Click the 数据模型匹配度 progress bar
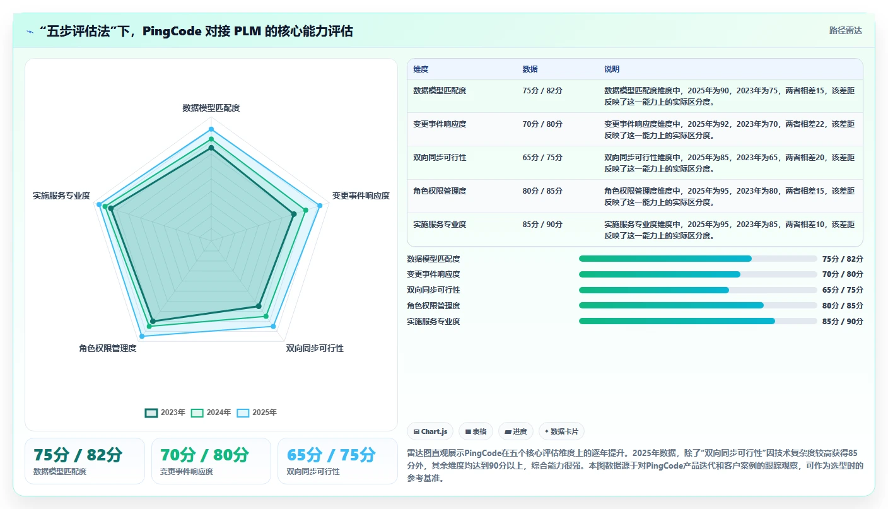The width and height of the screenshot is (888, 509). [x=698, y=259]
